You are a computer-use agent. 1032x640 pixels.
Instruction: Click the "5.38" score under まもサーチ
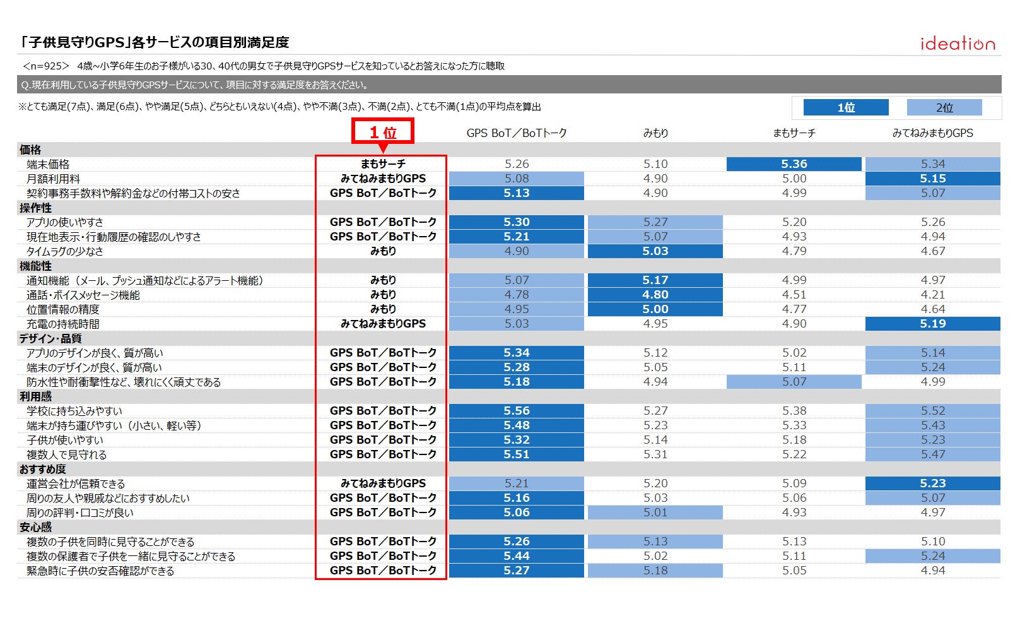point(794,411)
